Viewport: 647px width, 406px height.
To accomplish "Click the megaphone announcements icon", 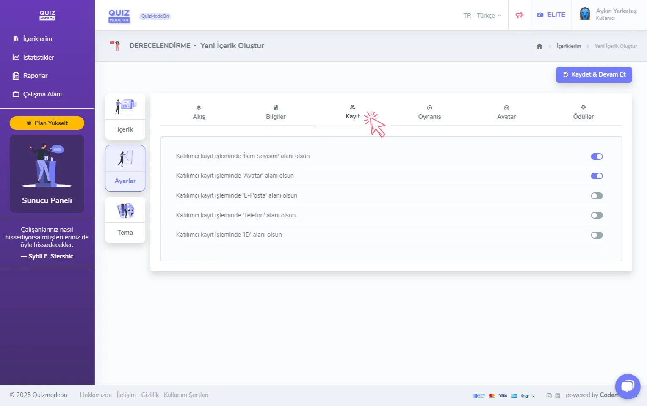I will point(519,15).
